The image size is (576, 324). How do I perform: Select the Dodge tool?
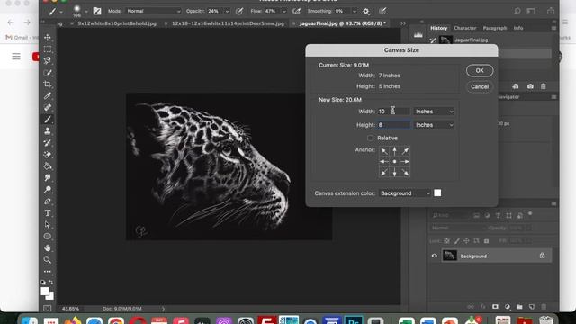pos(48,190)
